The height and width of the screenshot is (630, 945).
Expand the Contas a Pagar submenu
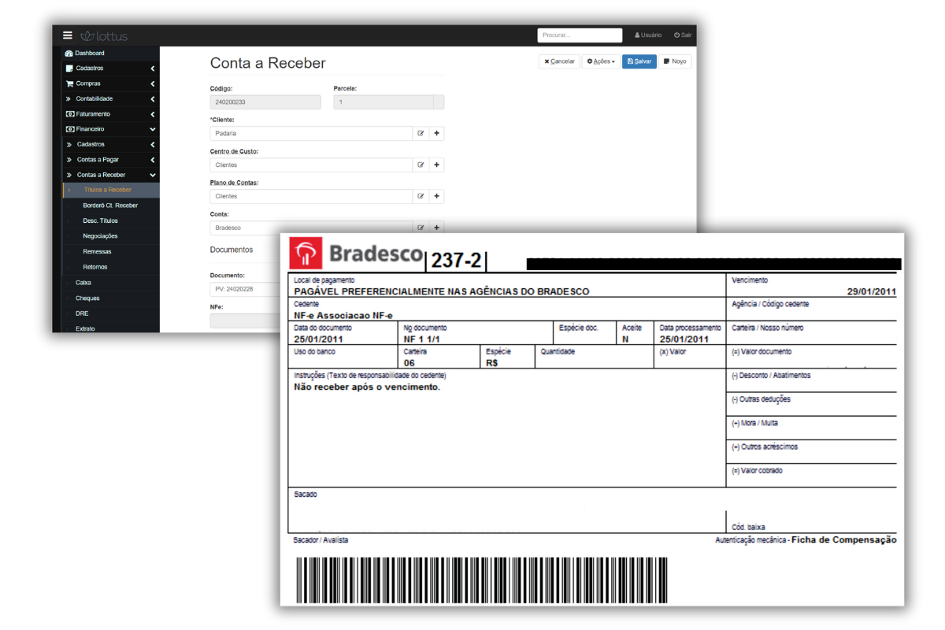[x=110, y=160]
